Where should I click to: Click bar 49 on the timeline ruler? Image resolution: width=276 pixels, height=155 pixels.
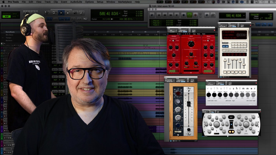click(145, 32)
